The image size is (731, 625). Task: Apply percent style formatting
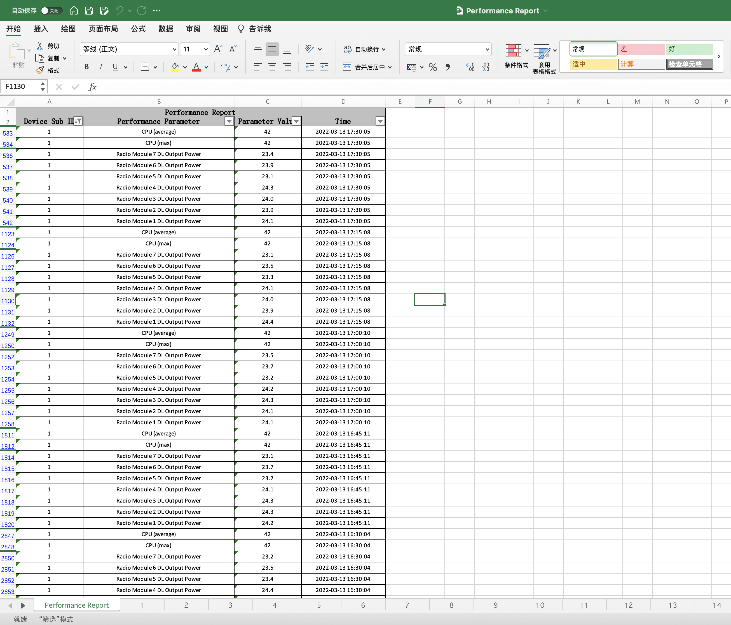tap(433, 67)
